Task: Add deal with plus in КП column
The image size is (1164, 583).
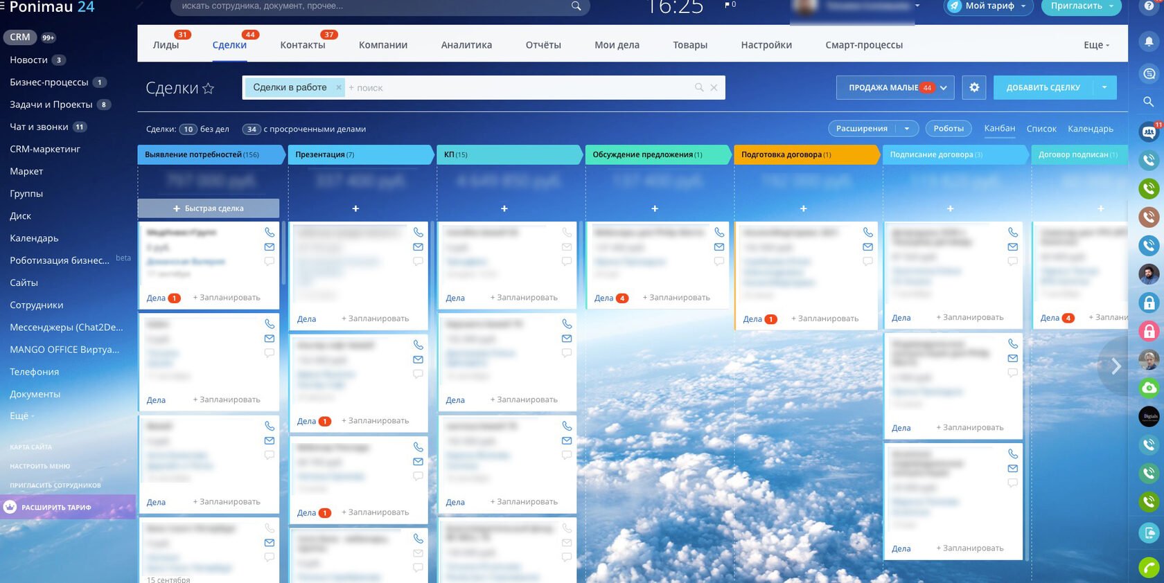Action: [x=504, y=208]
